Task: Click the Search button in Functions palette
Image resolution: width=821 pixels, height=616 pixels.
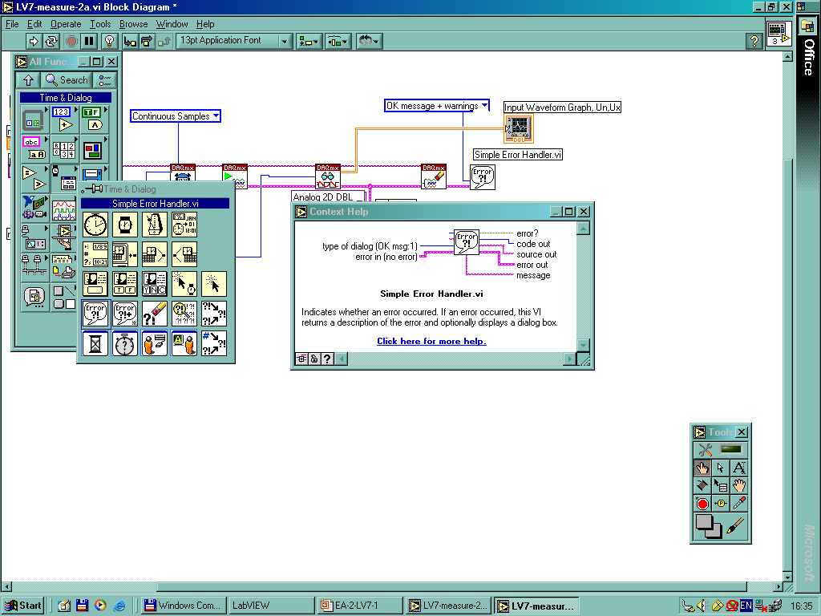Action: tap(67, 80)
